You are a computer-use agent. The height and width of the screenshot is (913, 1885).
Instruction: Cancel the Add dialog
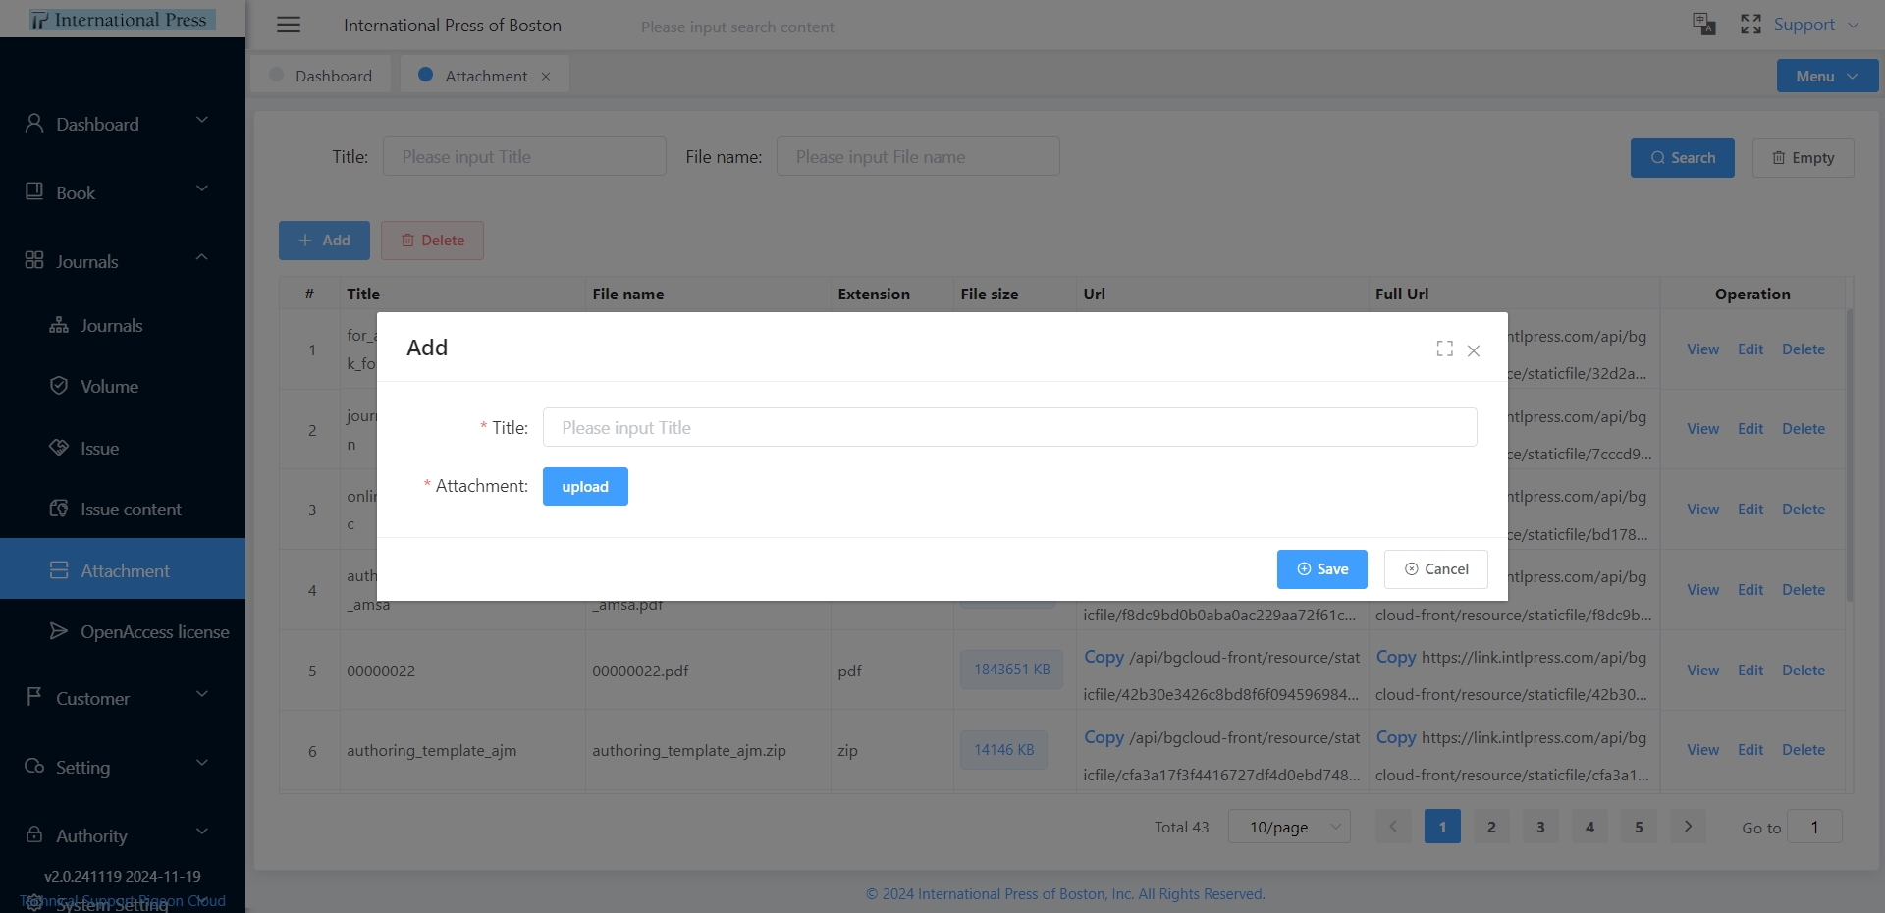point(1435,569)
